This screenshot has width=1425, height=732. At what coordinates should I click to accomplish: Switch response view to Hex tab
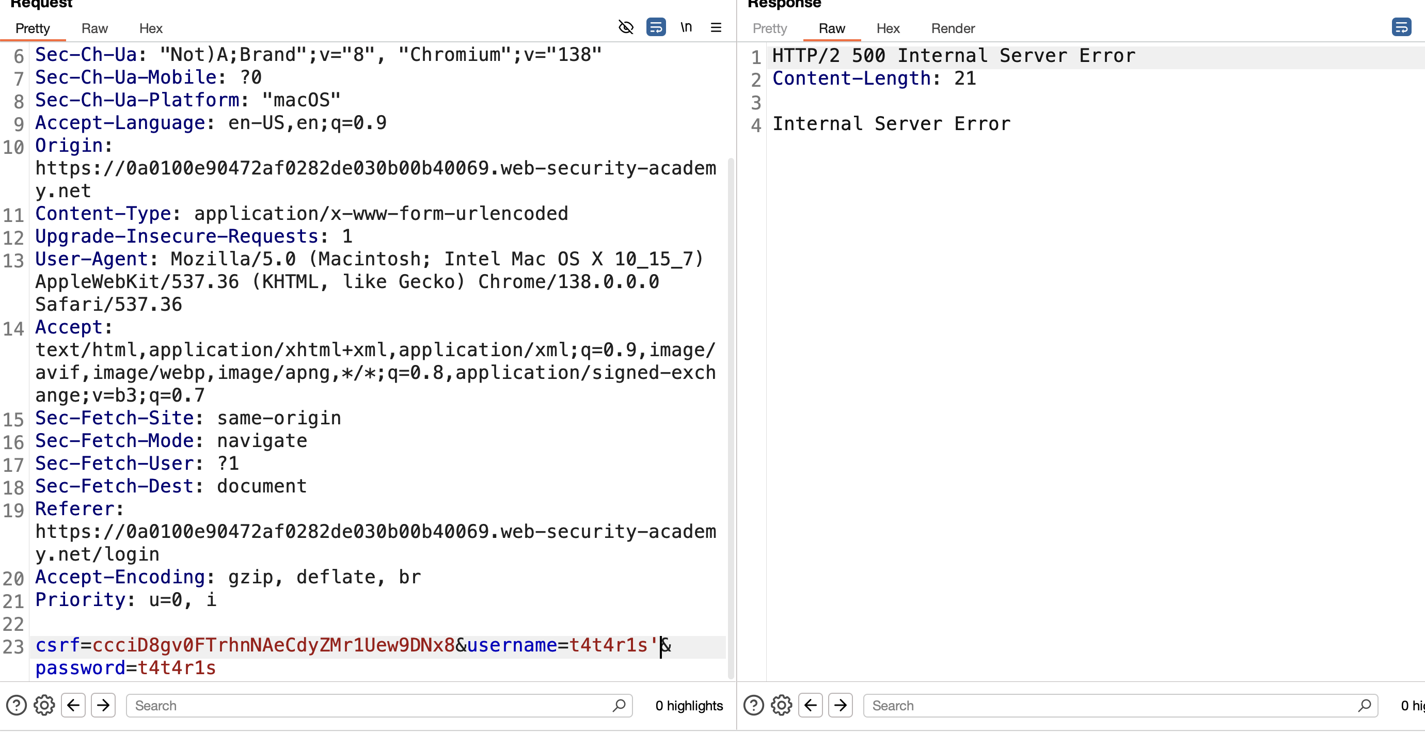coord(888,28)
